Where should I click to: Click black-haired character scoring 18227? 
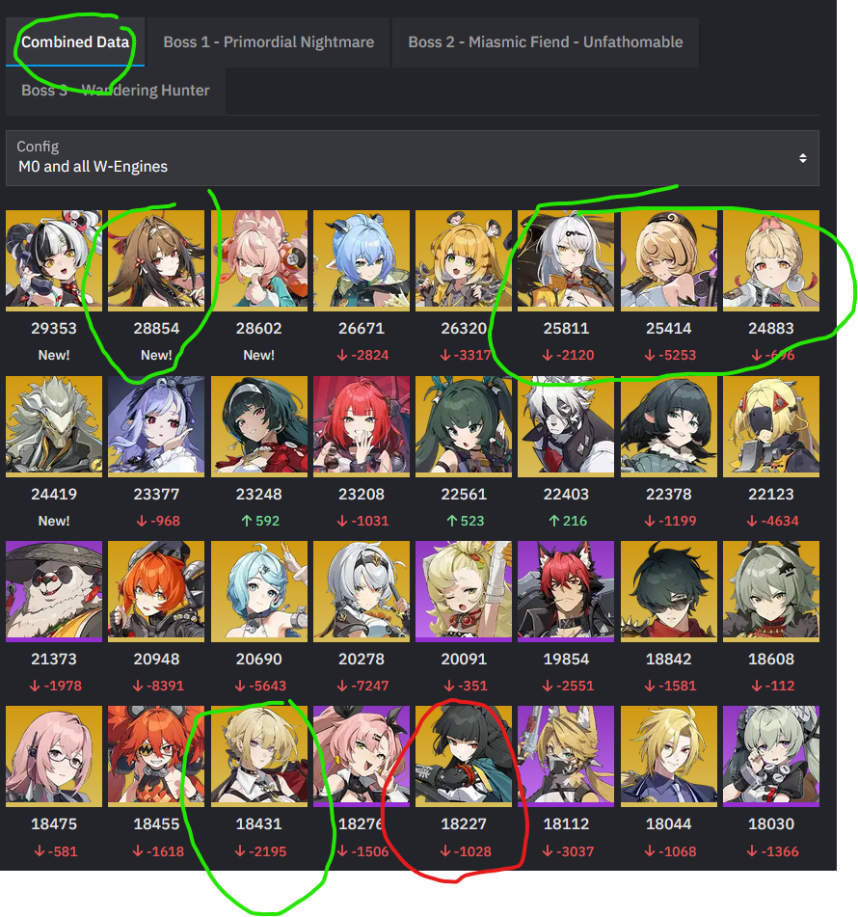click(x=464, y=756)
